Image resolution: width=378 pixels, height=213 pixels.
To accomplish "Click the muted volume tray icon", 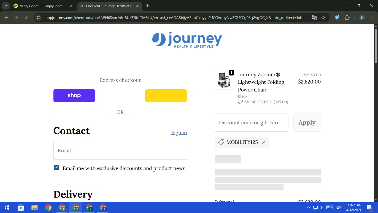I will tap(322, 208).
